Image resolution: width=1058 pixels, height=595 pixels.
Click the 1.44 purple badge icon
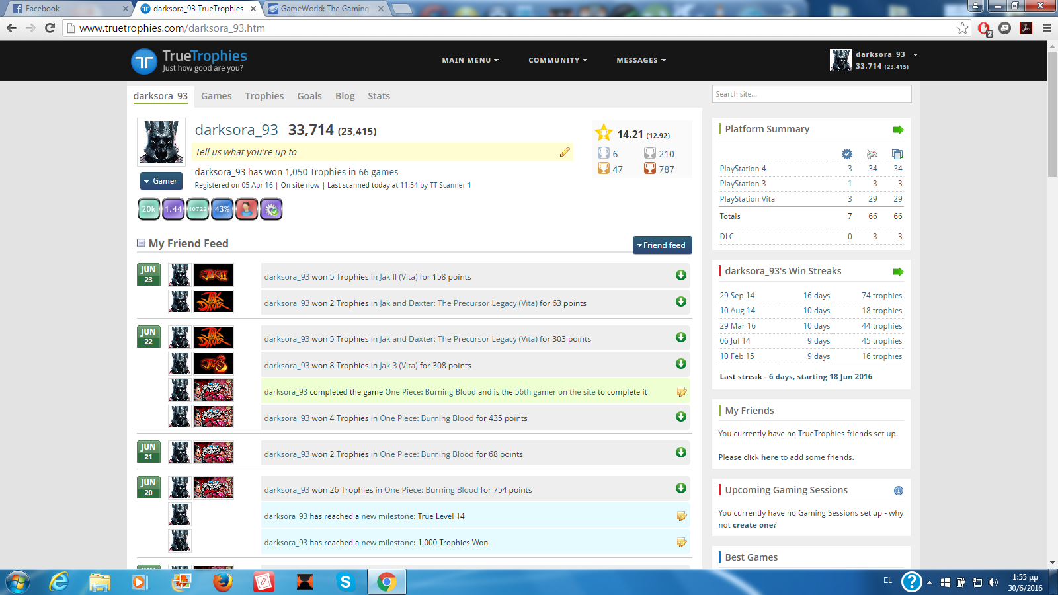coord(173,209)
